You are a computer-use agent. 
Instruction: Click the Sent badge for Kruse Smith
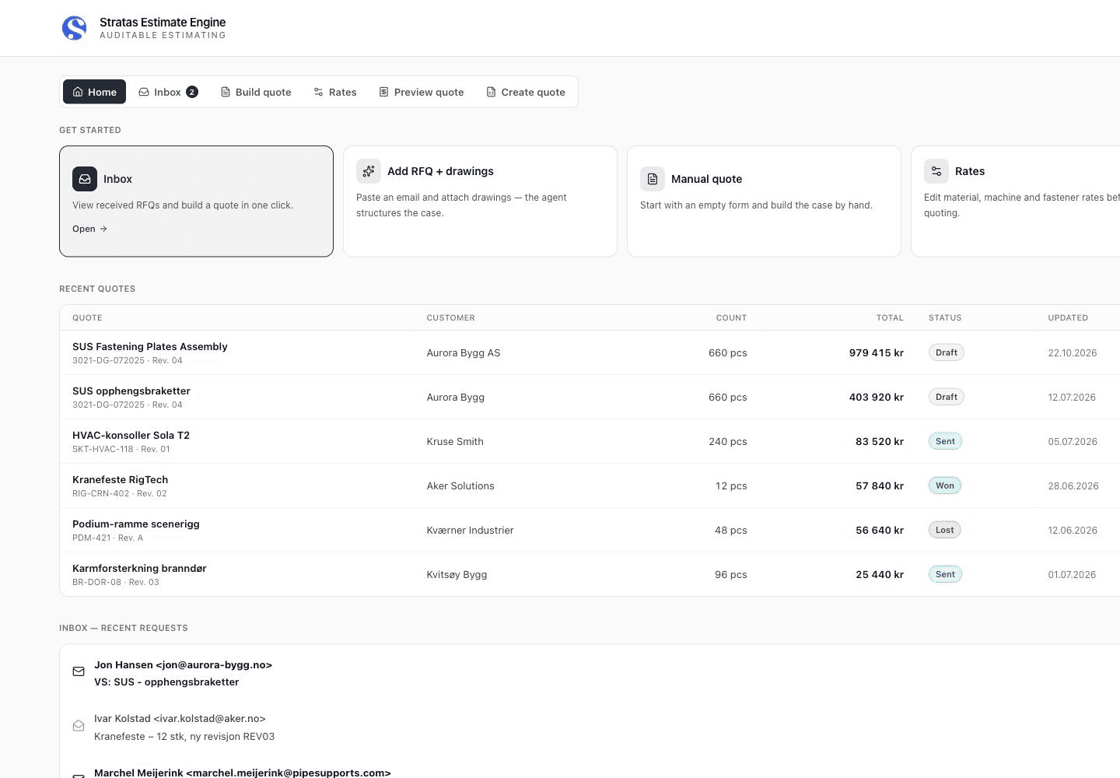[x=945, y=441]
